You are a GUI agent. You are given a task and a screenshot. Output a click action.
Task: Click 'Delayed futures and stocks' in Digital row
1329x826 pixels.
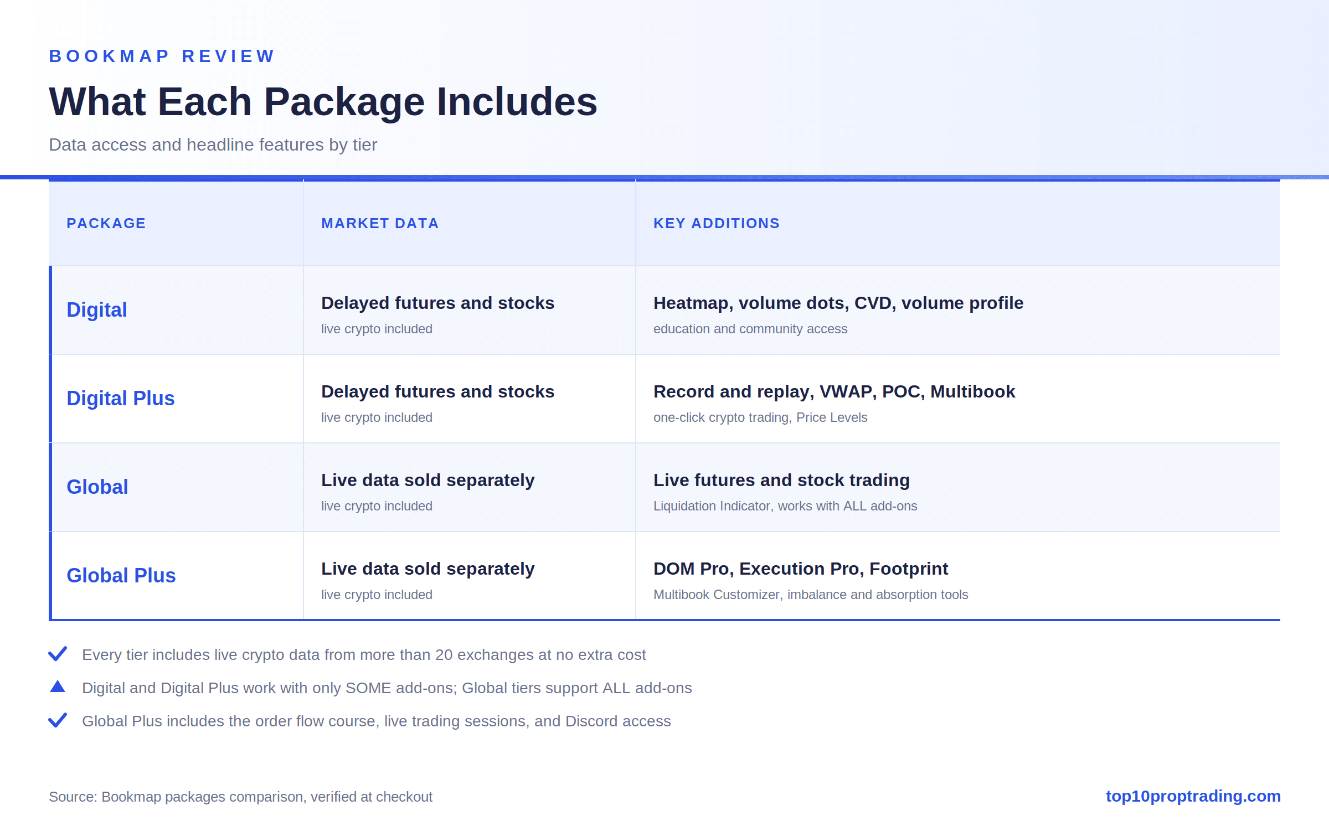click(x=437, y=303)
